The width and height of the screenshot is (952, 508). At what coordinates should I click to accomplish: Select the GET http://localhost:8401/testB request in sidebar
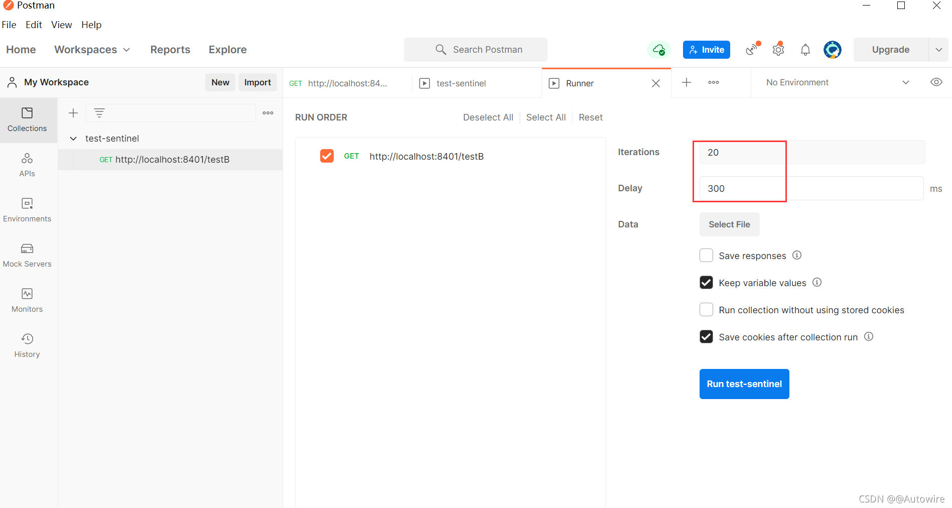click(171, 160)
